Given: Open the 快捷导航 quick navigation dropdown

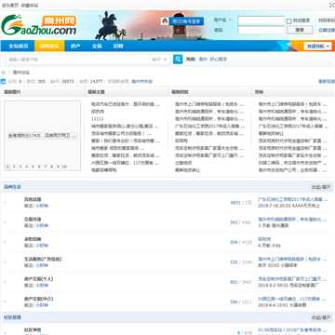Looking at the screenshot, I should (x=317, y=47).
